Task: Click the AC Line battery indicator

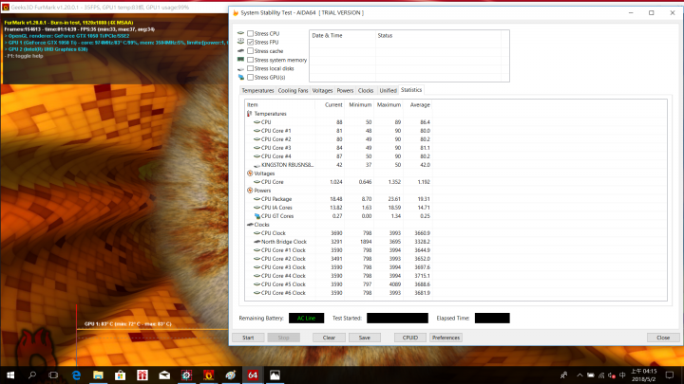Action: 306,319
